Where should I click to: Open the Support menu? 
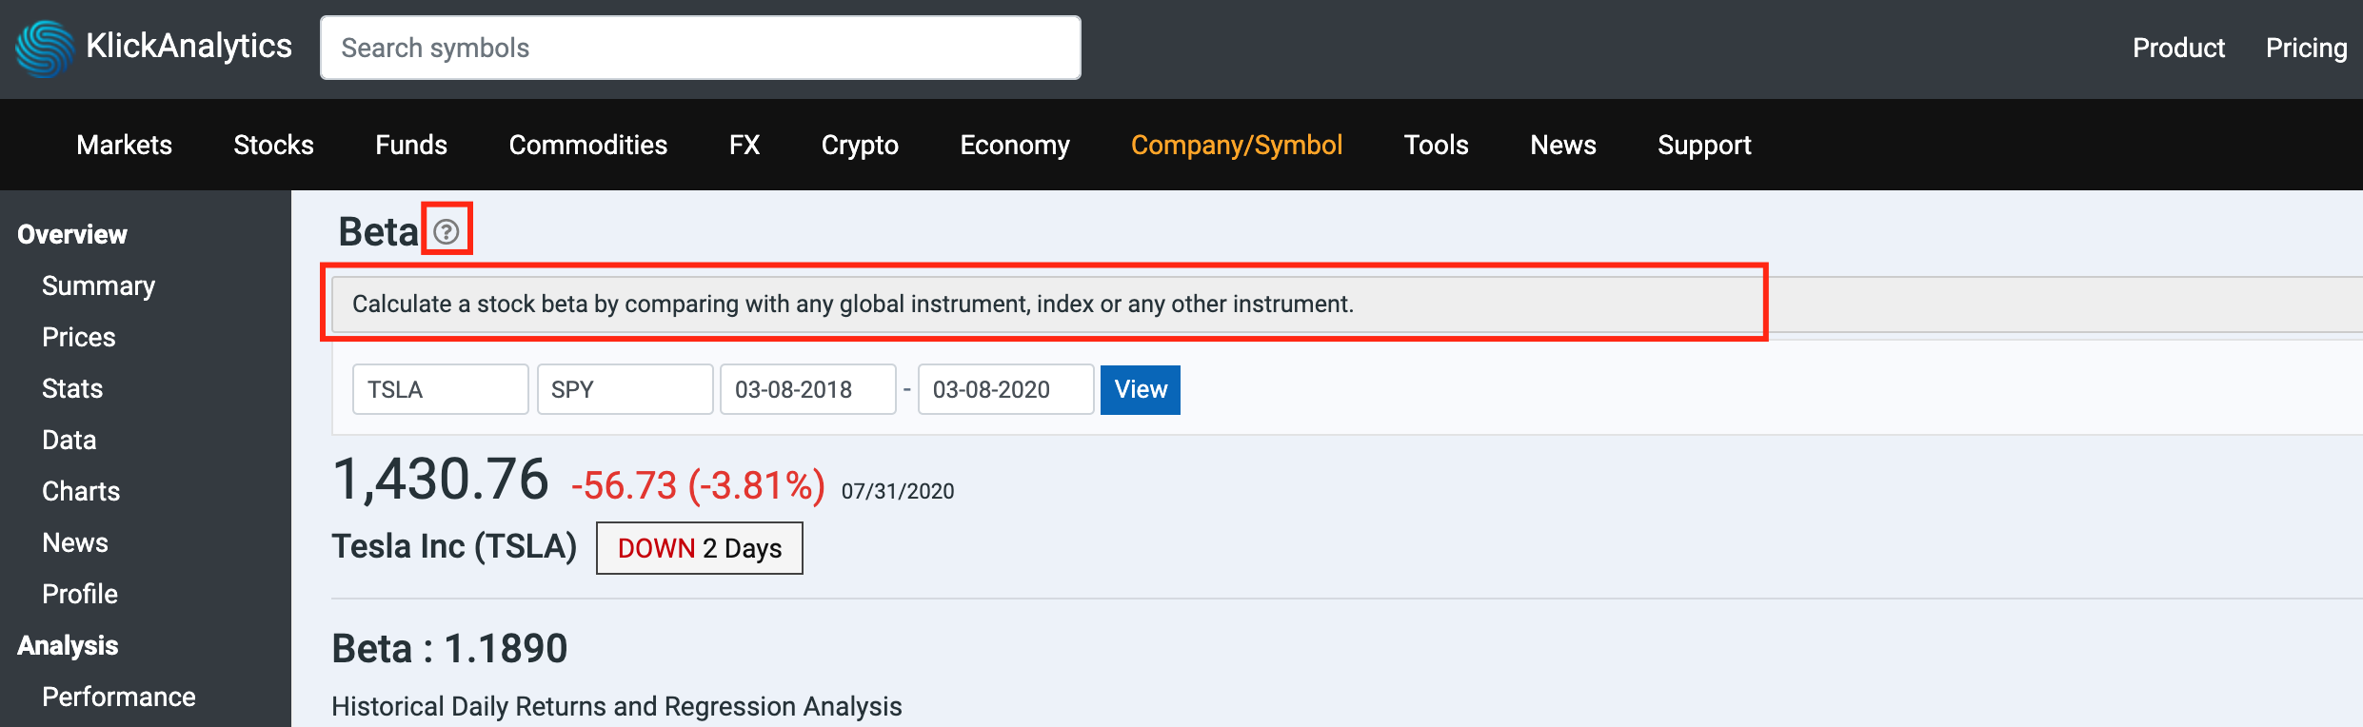click(x=1704, y=145)
